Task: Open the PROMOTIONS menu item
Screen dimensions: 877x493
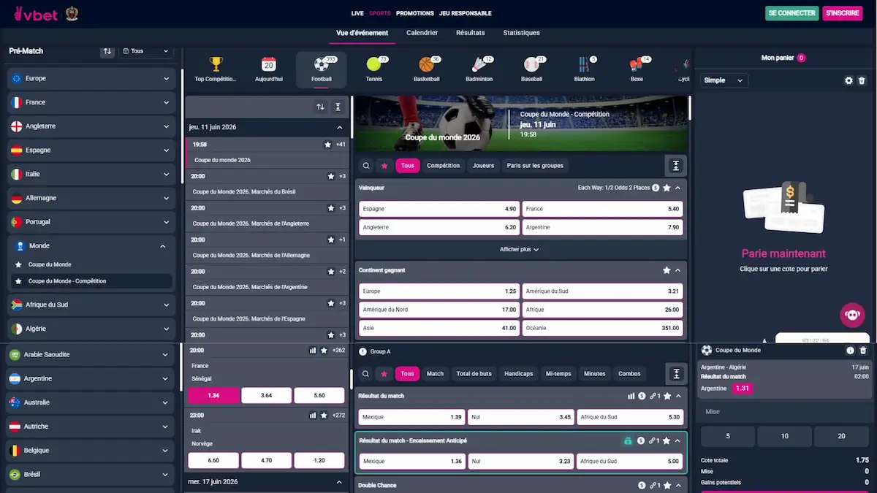Action: tap(415, 13)
